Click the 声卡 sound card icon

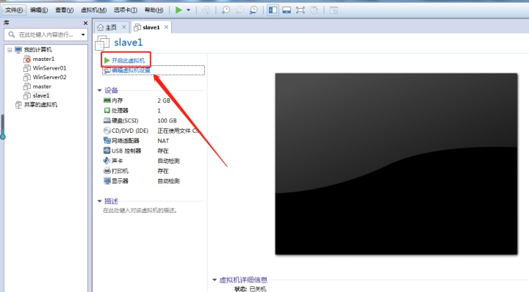(x=107, y=161)
